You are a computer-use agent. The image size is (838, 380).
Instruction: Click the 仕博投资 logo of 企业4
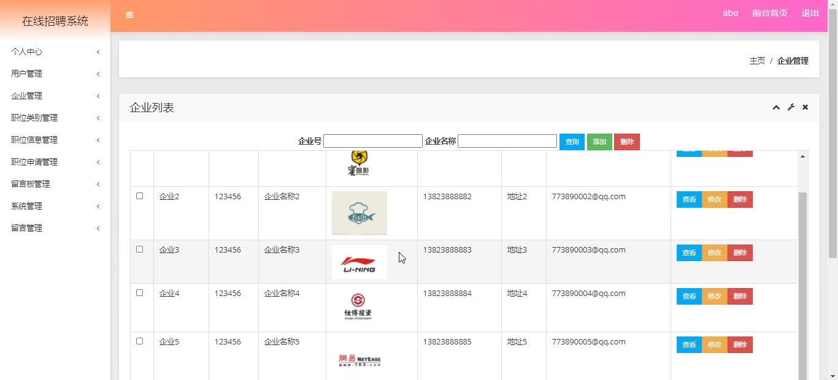coord(359,308)
